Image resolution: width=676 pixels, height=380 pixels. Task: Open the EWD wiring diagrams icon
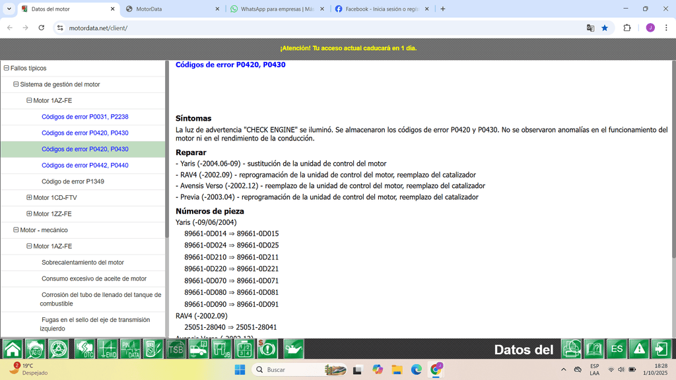click(107, 348)
